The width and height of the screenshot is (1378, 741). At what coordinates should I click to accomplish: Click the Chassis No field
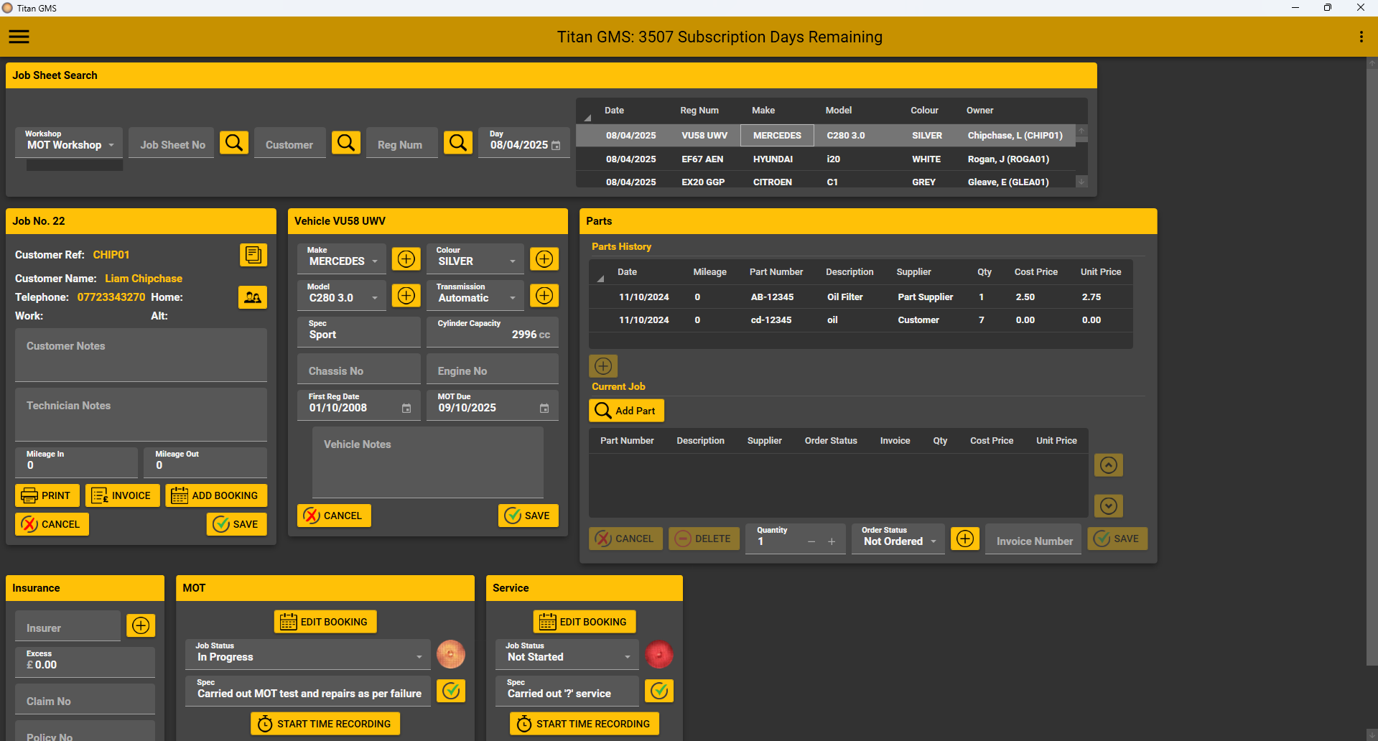point(359,369)
